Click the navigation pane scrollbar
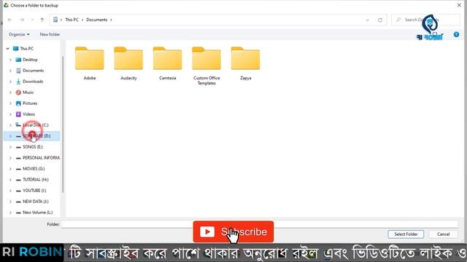The height and width of the screenshot is (262, 467). [63, 124]
